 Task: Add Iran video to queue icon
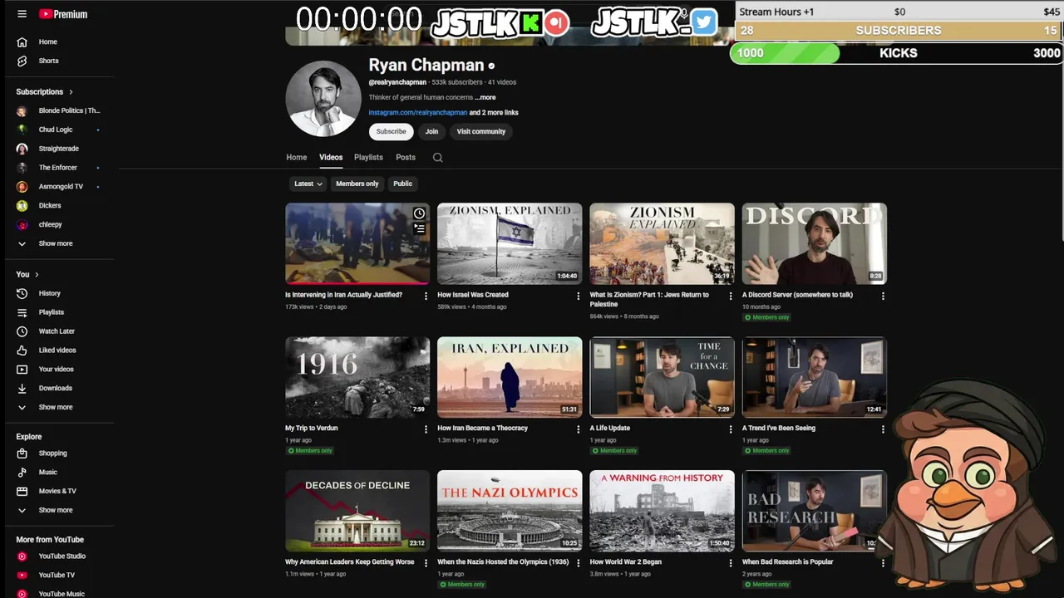pyautogui.click(x=419, y=228)
